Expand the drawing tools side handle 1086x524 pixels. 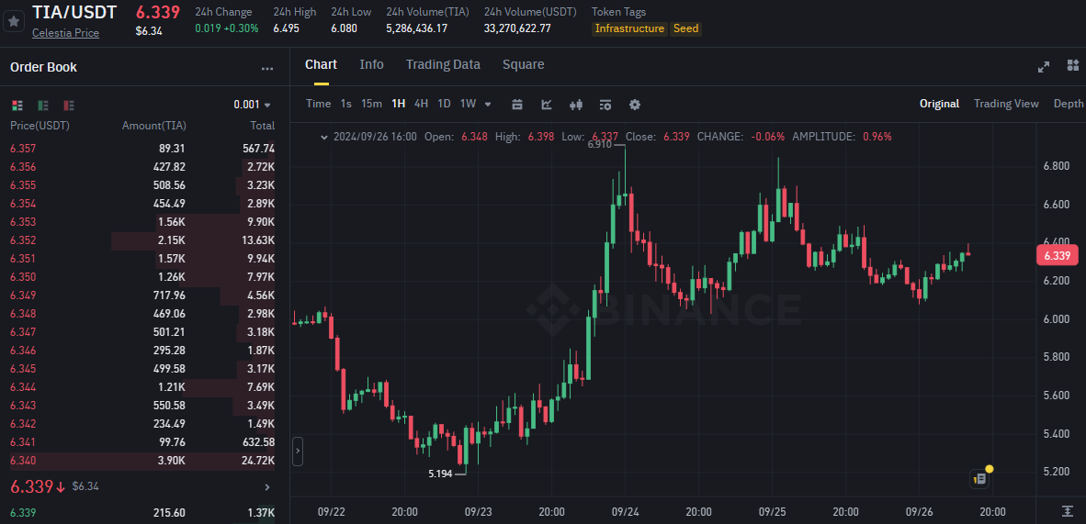297,452
